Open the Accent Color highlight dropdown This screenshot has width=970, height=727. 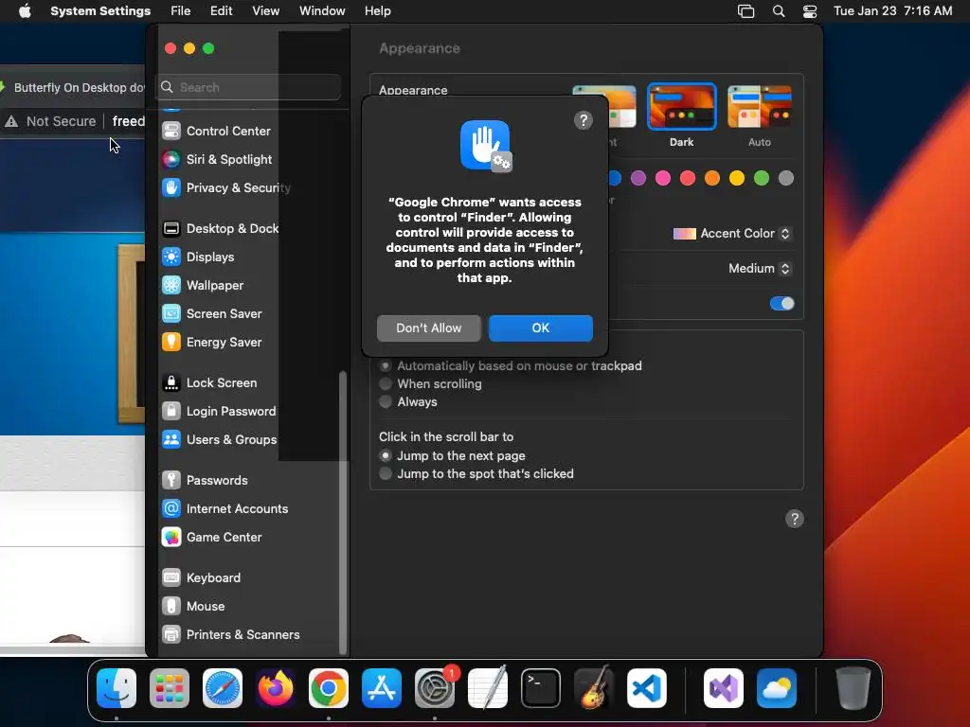coord(732,234)
